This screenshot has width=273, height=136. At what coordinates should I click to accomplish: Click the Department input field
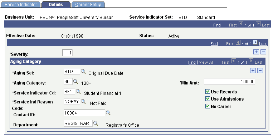(x=78, y=123)
